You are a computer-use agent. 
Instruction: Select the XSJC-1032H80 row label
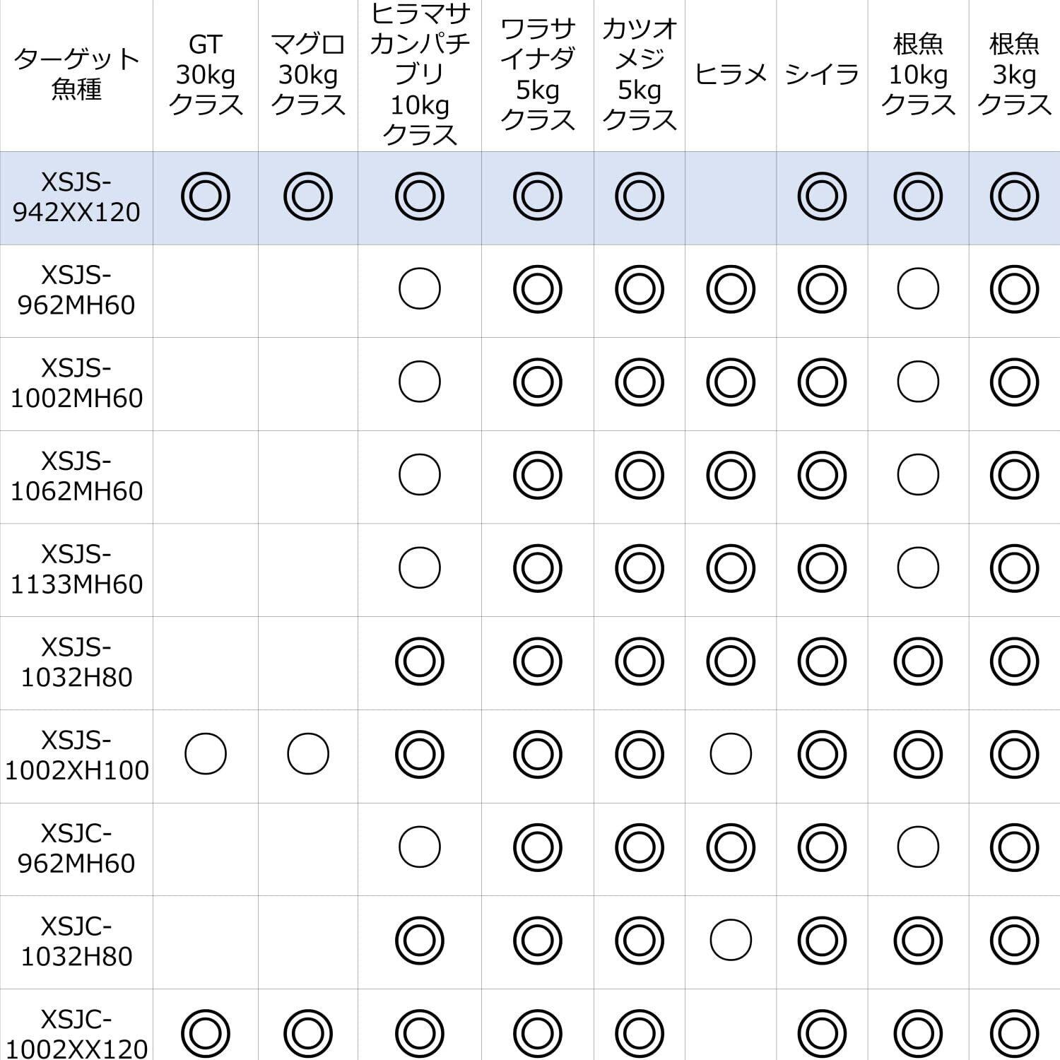(x=76, y=941)
